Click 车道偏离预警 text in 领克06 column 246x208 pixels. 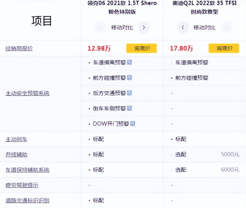click(x=109, y=63)
